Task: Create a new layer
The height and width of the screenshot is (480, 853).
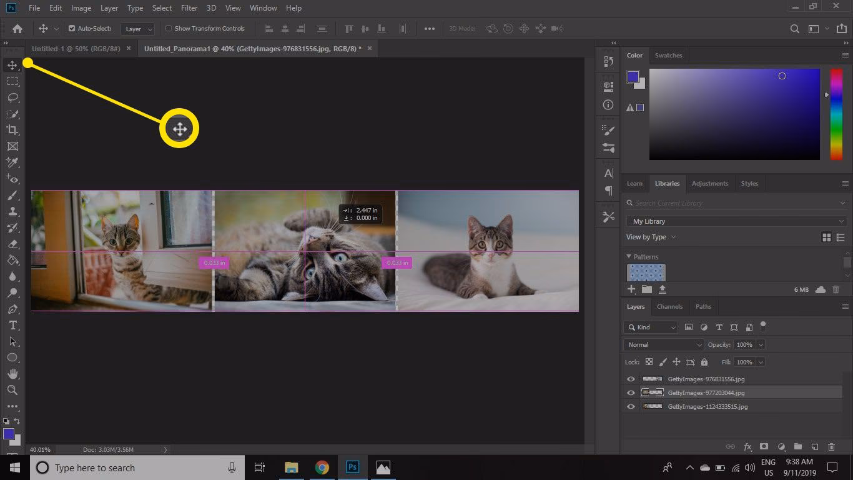Action: [x=814, y=447]
